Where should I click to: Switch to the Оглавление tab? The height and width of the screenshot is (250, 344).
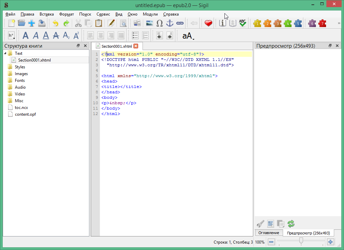pyautogui.click(x=268, y=233)
